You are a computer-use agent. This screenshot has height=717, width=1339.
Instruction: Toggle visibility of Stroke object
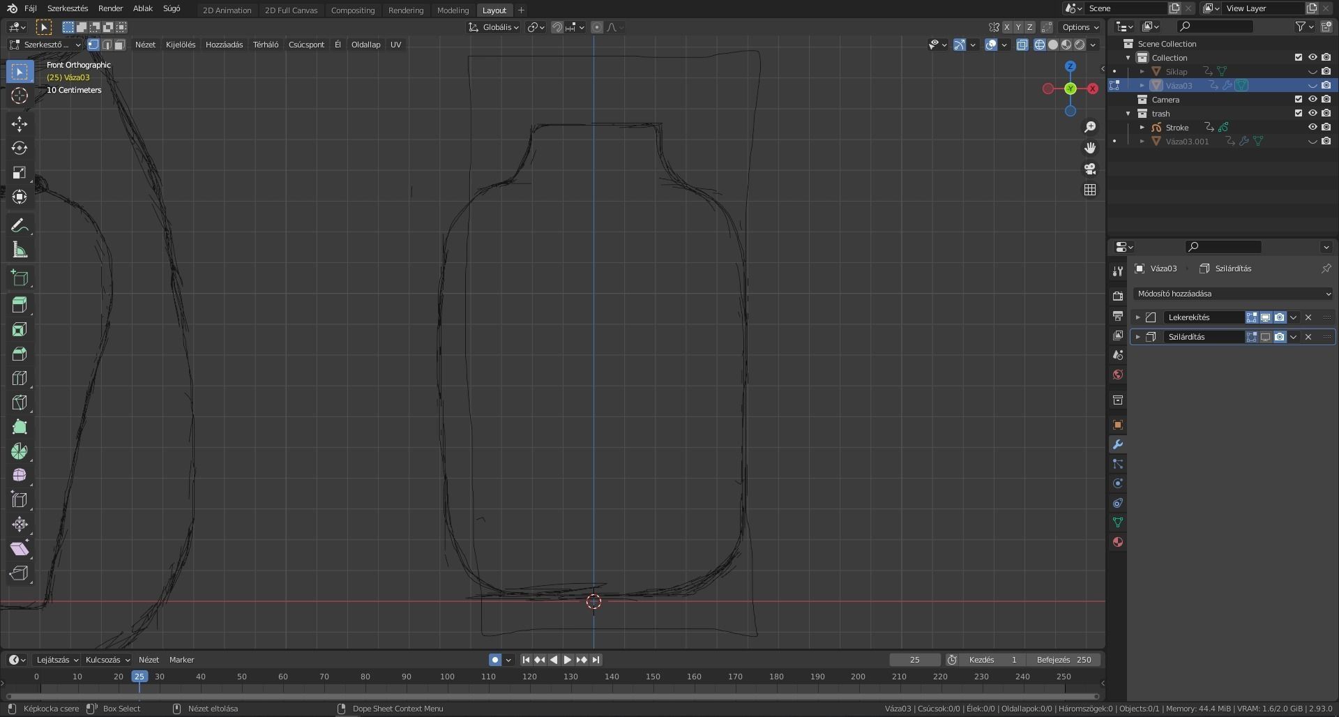1312,127
